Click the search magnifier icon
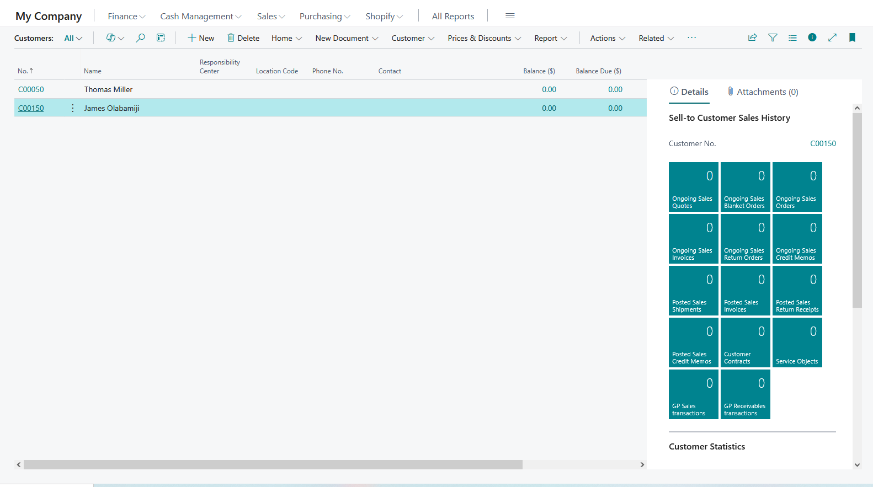 tap(141, 38)
